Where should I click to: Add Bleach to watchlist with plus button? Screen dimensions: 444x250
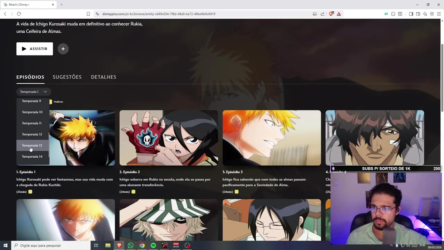click(63, 49)
